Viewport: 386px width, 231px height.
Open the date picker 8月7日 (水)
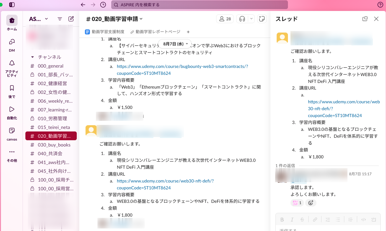tap(175, 44)
